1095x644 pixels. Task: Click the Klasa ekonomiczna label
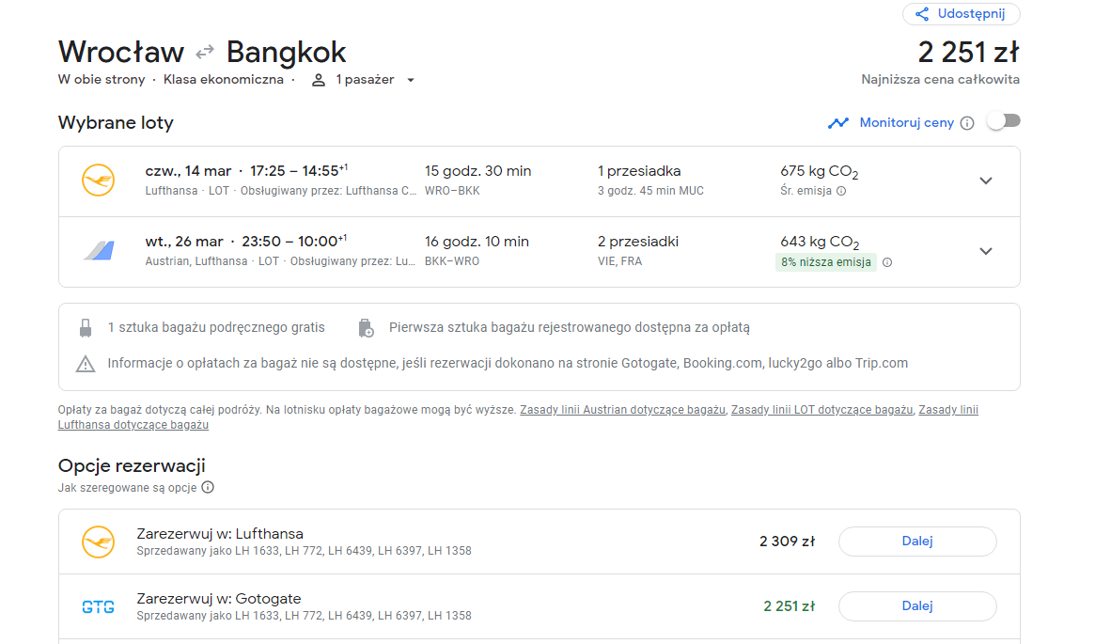pyautogui.click(x=224, y=80)
